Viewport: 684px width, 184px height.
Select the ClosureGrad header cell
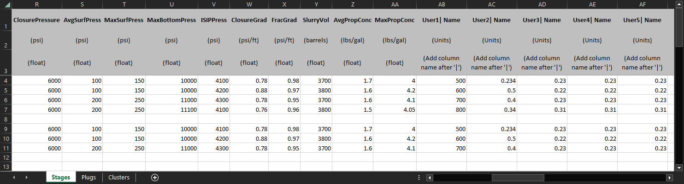tap(249, 20)
